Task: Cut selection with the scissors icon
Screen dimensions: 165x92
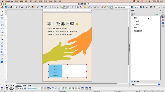Action: (x=26, y=7)
